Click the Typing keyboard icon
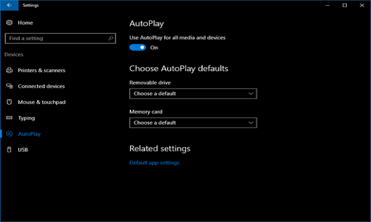The height and width of the screenshot is (222, 371). coord(9,118)
